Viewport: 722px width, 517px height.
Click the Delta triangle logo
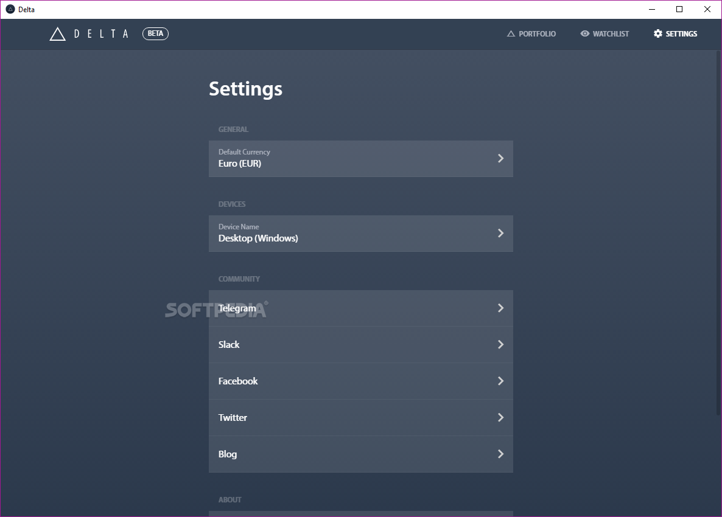pos(58,34)
